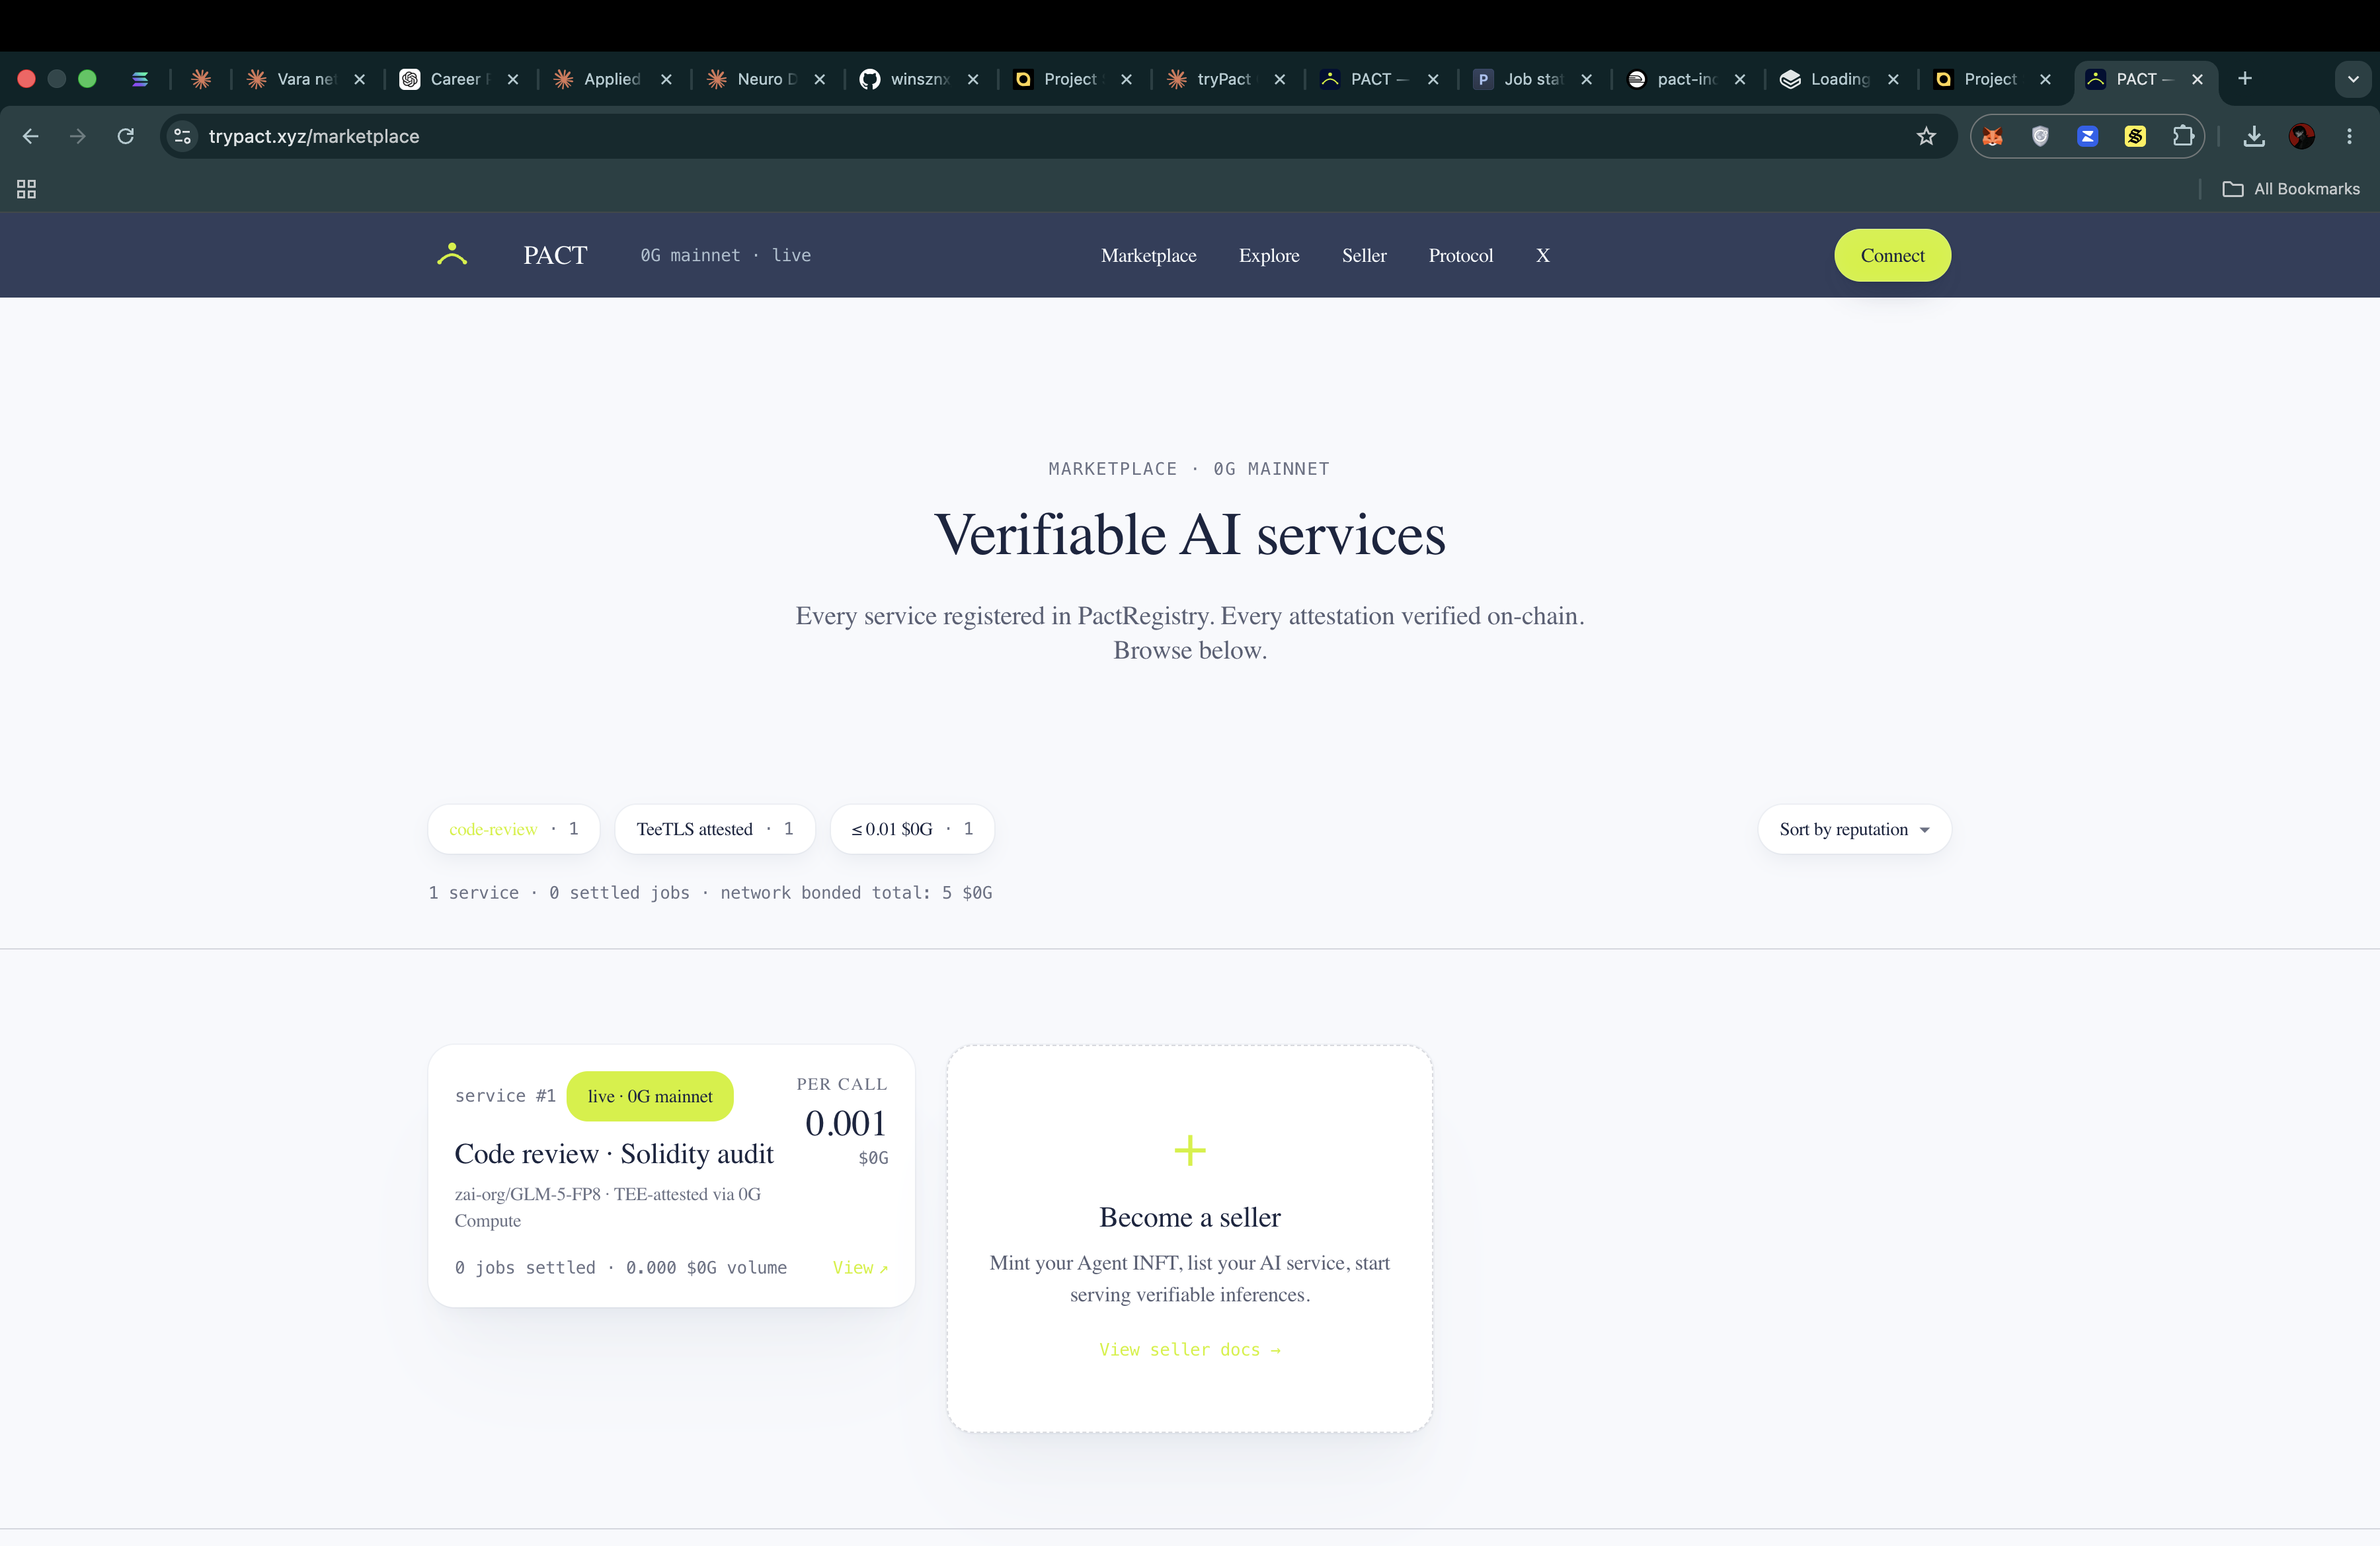
Task: Toggle the ≤0.01 $0G price filter chip
Action: 912,829
